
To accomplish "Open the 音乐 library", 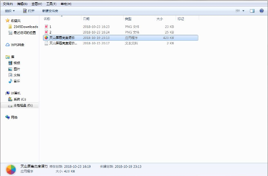I will tap(14, 81).
